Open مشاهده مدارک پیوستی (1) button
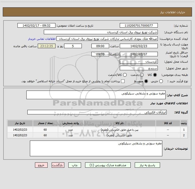 (108, 165)
